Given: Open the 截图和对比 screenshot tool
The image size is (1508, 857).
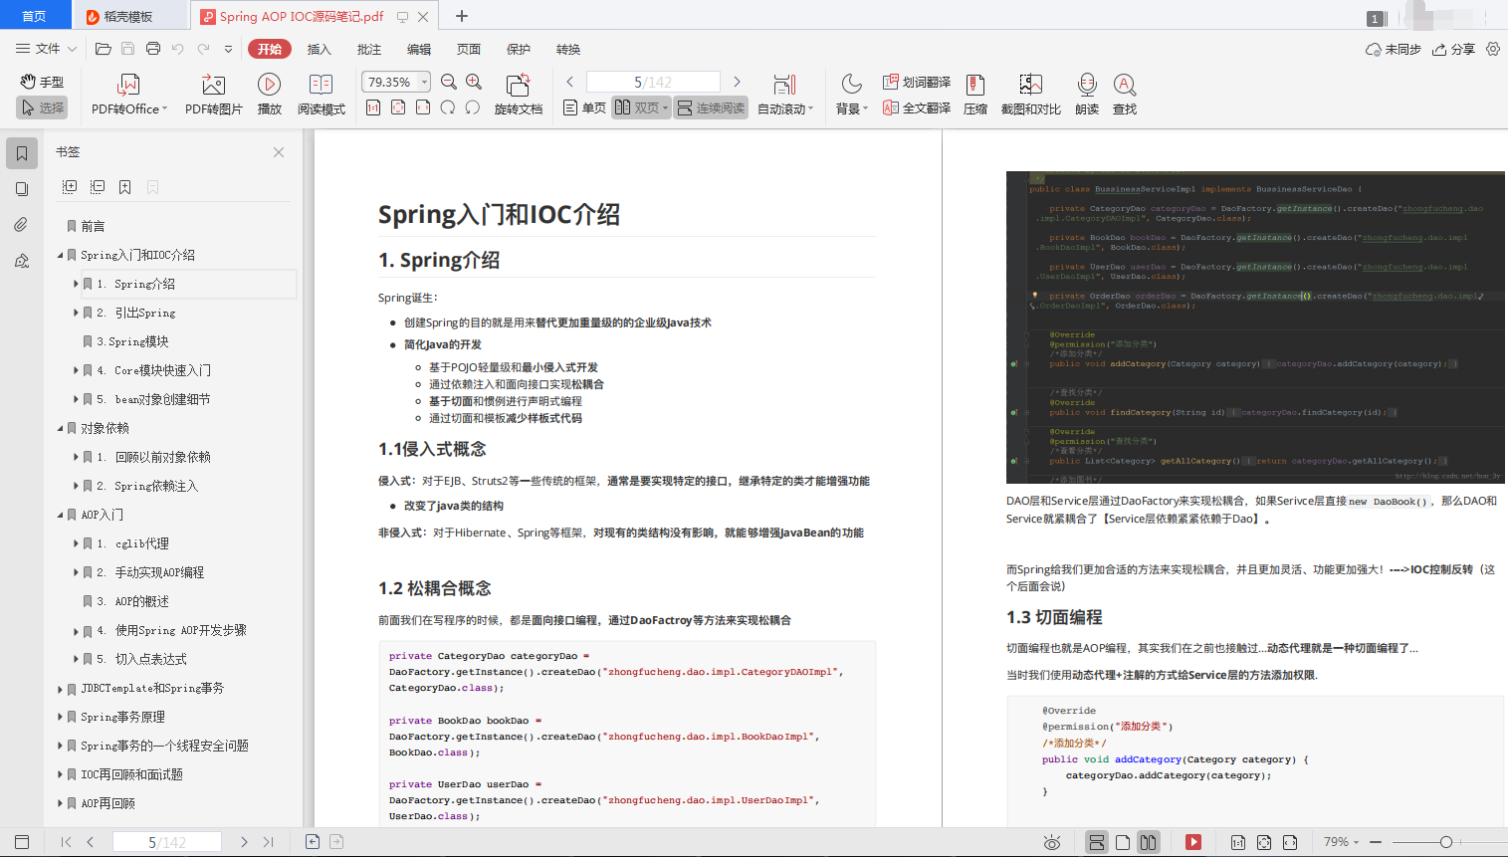Looking at the screenshot, I should [1030, 85].
